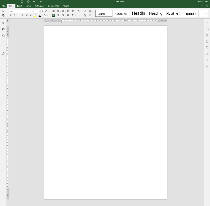Open the Search panel from left sidebar
The height and width of the screenshot is (206, 210).
click(x=3, y=23)
